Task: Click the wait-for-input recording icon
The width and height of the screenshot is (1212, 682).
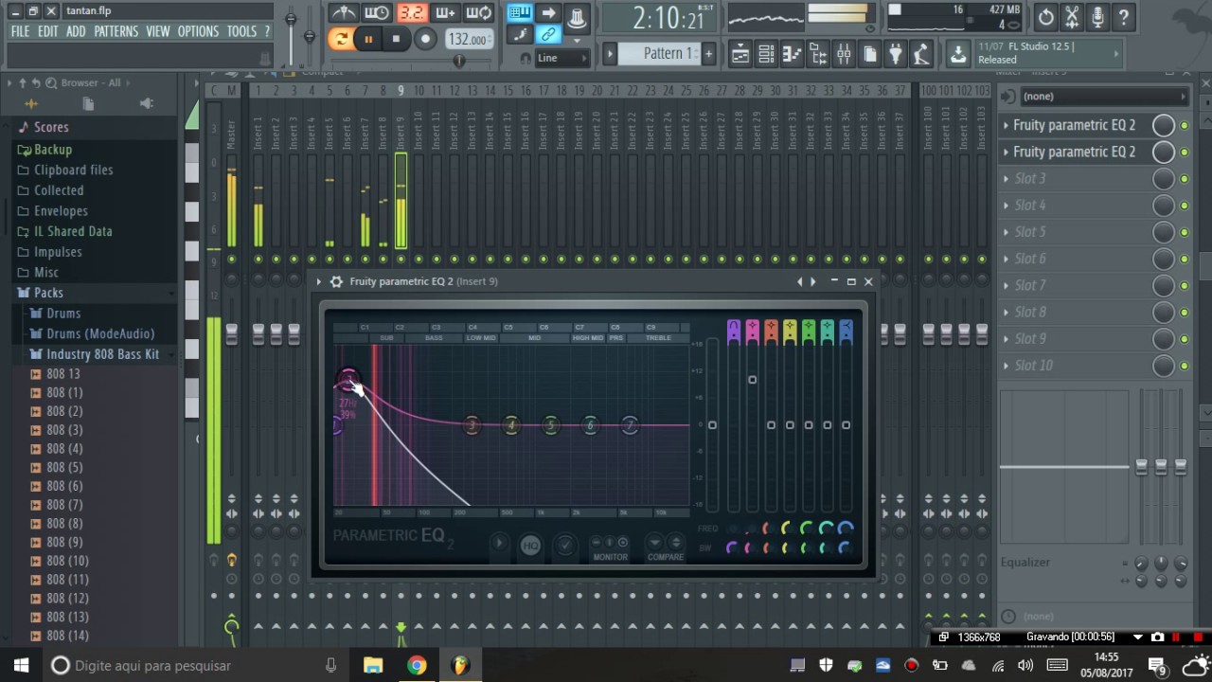Action: click(377, 13)
